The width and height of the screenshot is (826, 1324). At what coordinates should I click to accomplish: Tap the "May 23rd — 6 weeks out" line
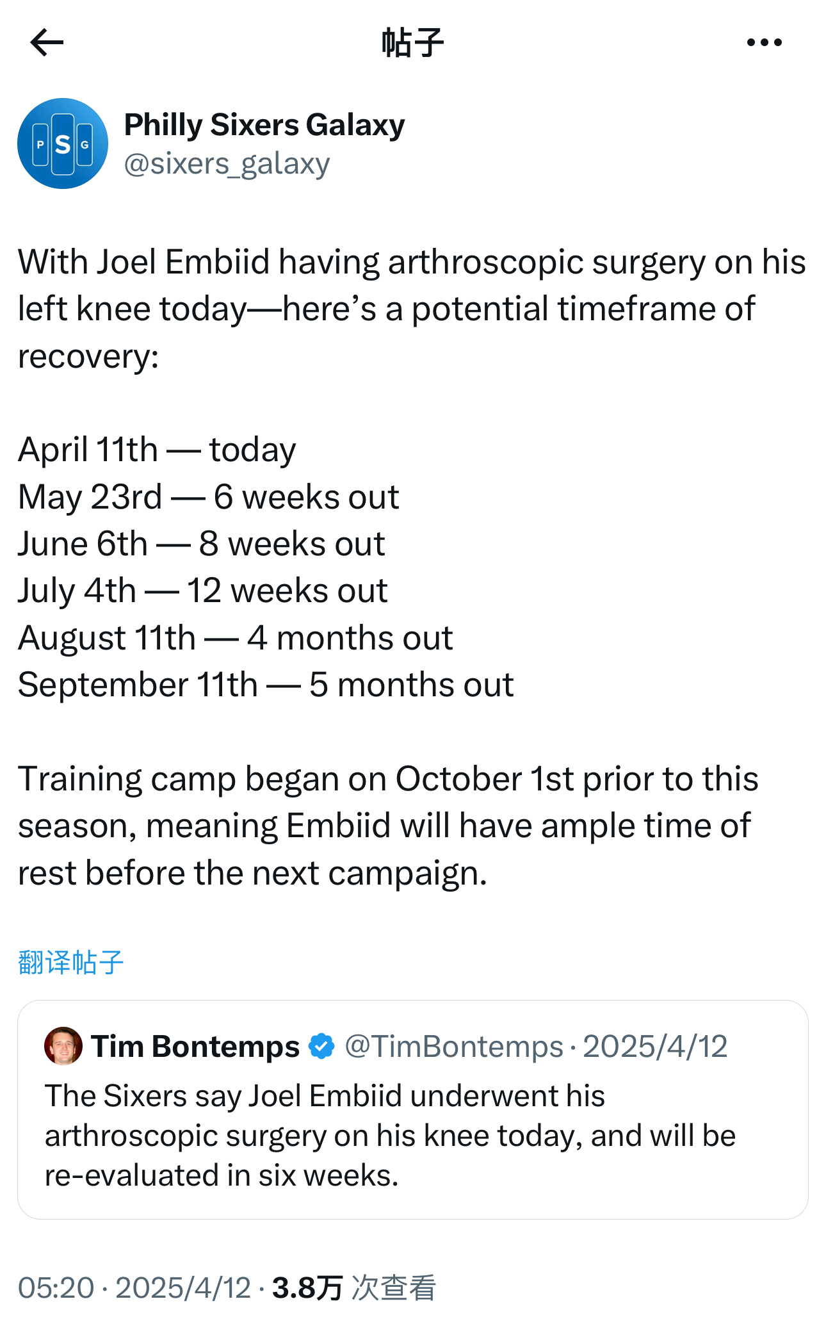click(x=209, y=497)
